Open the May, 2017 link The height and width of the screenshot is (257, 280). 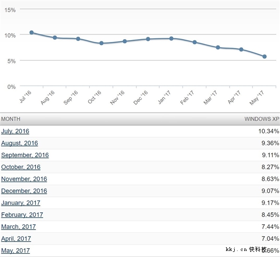click(x=15, y=251)
